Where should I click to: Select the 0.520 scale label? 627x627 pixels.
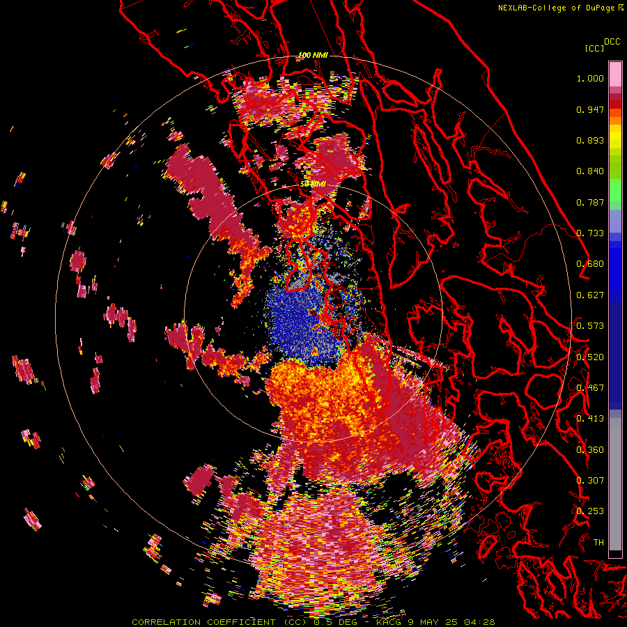590,357
